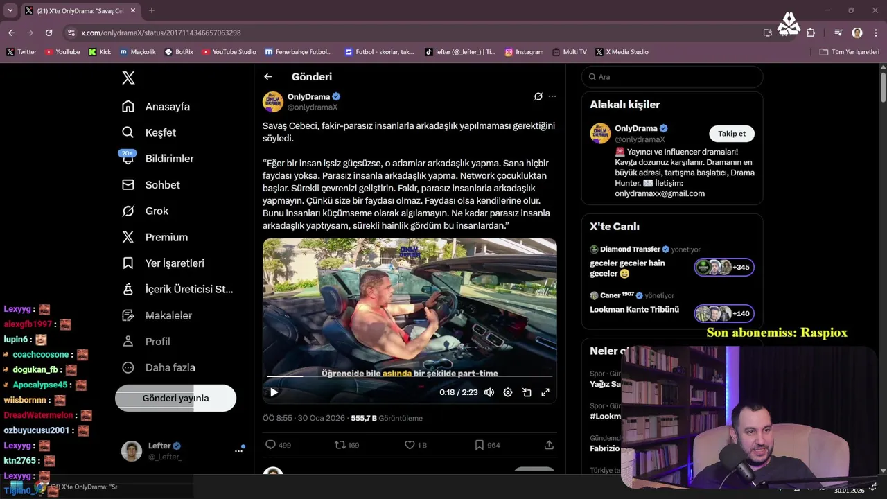Reload the page
887x499 pixels.
pos(49,33)
